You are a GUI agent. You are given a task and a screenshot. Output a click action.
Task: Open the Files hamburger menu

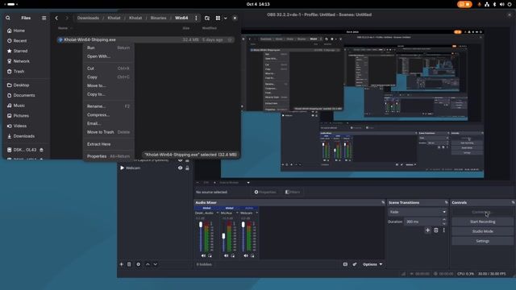(x=44, y=18)
